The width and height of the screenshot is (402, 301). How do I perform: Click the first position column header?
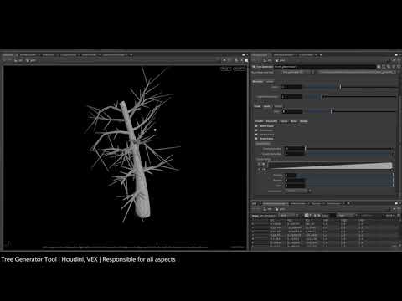(272, 220)
